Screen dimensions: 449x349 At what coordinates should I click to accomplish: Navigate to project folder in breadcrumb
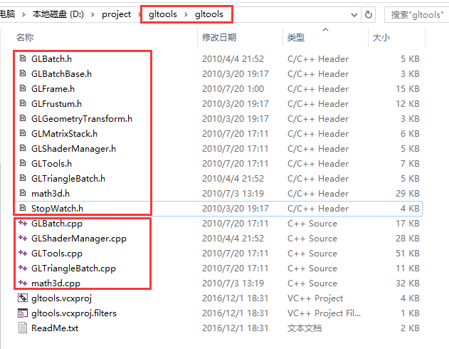(116, 14)
